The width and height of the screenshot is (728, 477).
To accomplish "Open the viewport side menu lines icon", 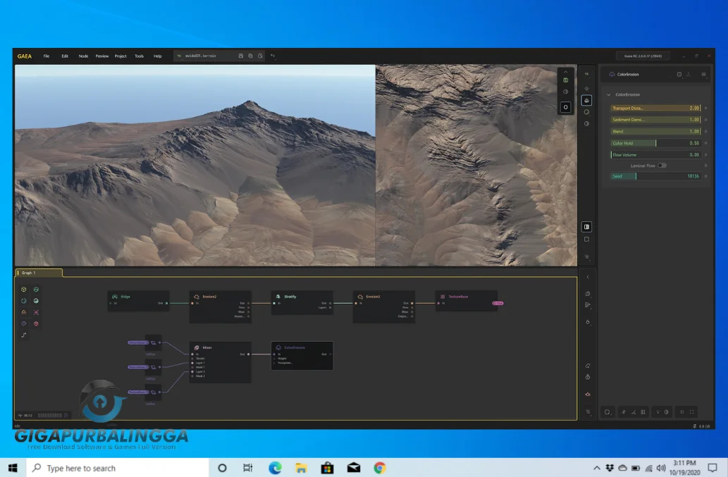I will [x=587, y=256].
